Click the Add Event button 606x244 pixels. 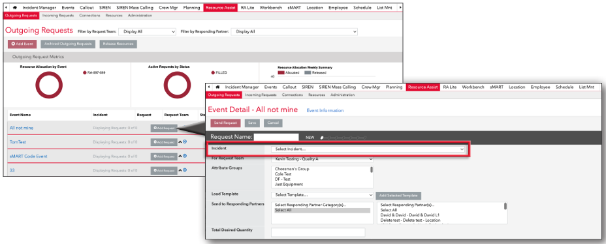[x=22, y=44]
